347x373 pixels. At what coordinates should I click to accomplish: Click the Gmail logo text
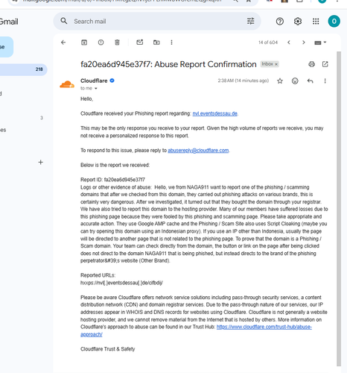[x=9, y=22]
